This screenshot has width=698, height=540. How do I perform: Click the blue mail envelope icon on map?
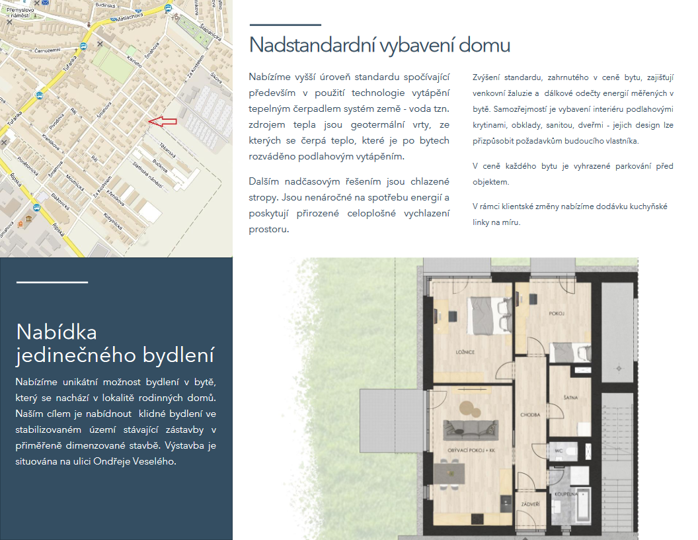[x=46, y=3]
